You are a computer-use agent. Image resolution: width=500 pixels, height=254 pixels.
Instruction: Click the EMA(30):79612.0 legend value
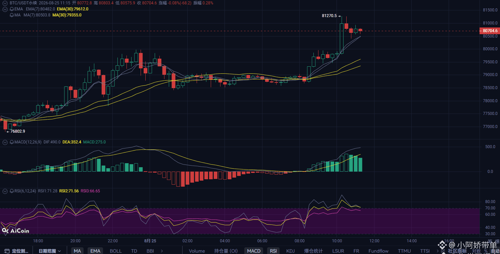pos(73,9)
